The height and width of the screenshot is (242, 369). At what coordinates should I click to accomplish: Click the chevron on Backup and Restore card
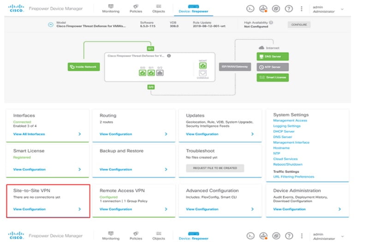click(x=166, y=169)
